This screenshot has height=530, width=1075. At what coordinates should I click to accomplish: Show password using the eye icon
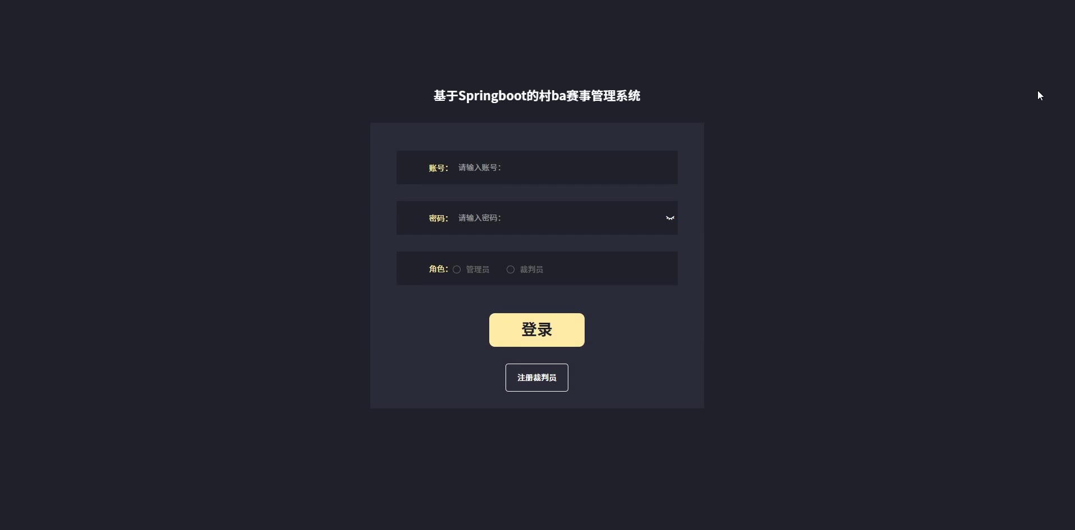pyautogui.click(x=670, y=218)
